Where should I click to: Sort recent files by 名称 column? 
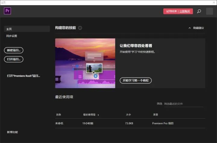(58, 115)
